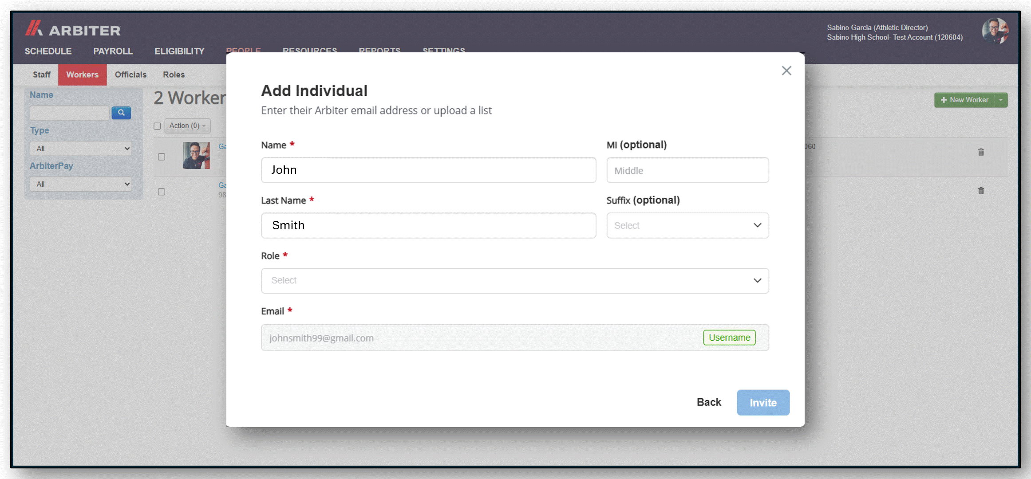1031x479 pixels.
Task: Click the Email input field
Action: click(479, 338)
